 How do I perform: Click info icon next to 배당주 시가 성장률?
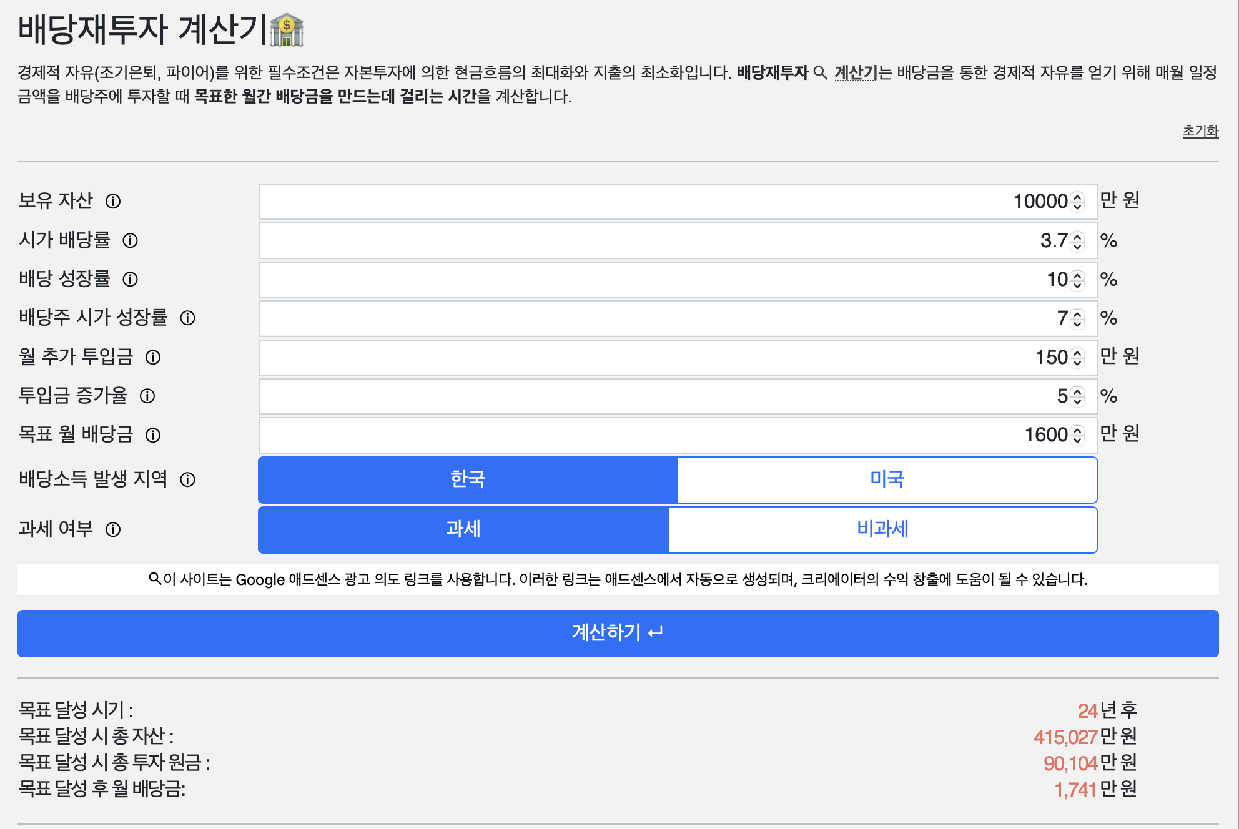(187, 318)
